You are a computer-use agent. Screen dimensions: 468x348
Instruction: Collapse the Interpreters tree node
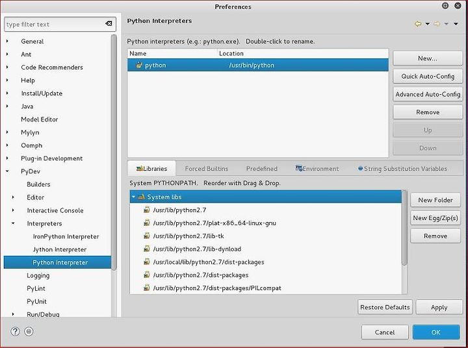click(x=13, y=223)
